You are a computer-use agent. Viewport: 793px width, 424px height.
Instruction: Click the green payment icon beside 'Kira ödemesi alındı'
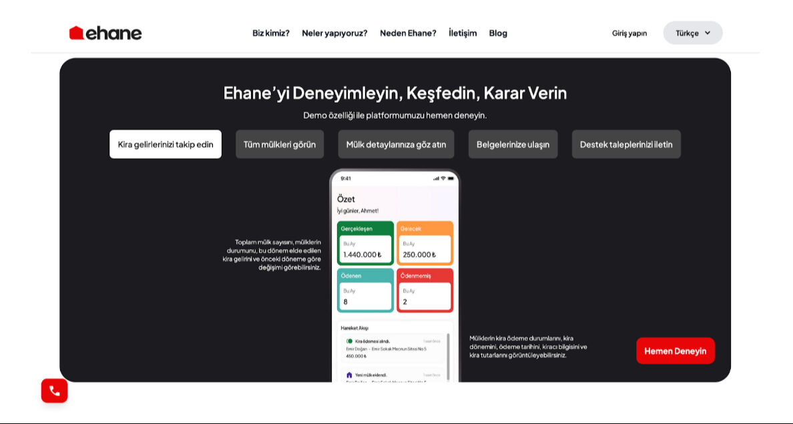pyautogui.click(x=349, y=341)
